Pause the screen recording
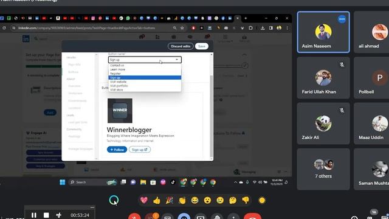The height and width of the screenshot is (219, 389). tap(34, 215)
